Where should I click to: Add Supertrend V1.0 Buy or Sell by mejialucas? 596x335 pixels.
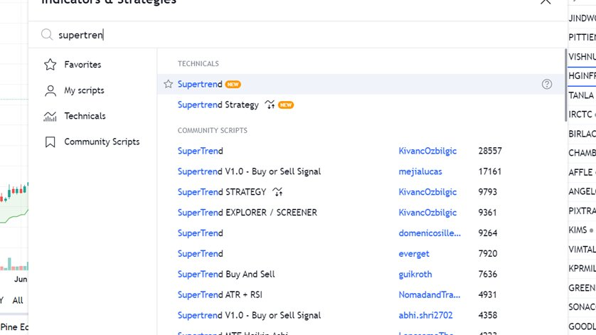click(250, 171)
